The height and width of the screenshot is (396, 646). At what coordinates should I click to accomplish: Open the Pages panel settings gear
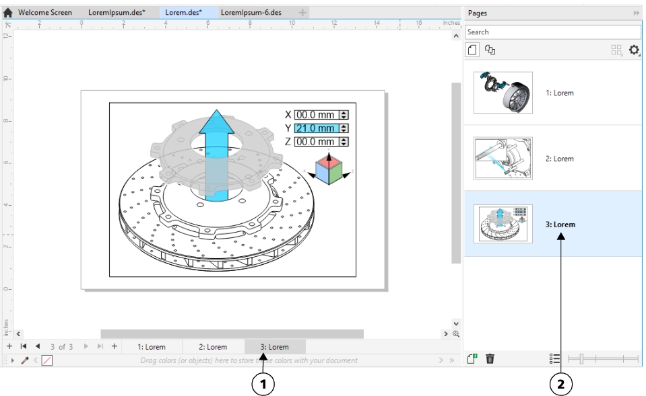[x=634, y=50]
